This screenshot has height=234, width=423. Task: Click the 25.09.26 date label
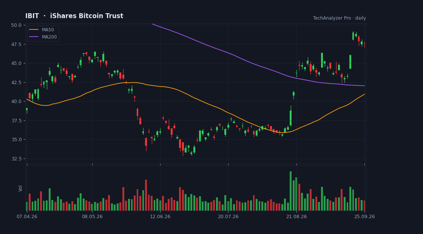[x=364, y=217]
